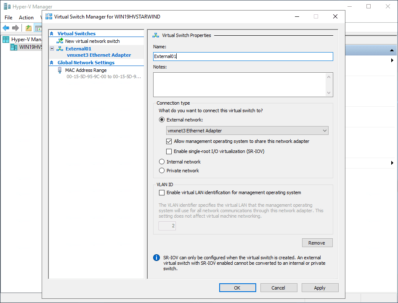
Task: Collapse the Virtual Switches section
Action: pyautogui.click(x=52, y=34)
